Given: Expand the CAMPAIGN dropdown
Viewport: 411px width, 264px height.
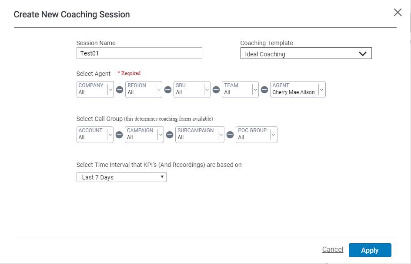Looking at the screenshot, I should pyautogui.click(x=144, y=135).
